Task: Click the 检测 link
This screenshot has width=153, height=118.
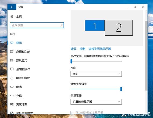Action: click(82, 49)
